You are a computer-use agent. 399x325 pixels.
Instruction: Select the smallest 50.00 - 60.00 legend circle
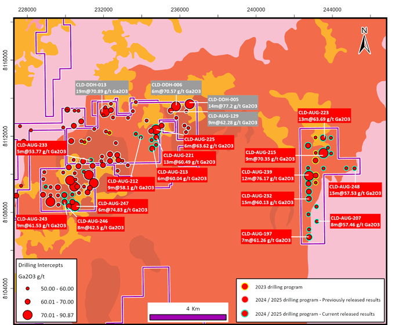[x=27, y=288]
